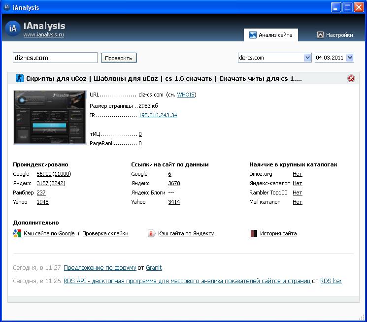Click the Проверка склейки link
This screenshot has height=322, width=367.
click(x=105, y=233)
